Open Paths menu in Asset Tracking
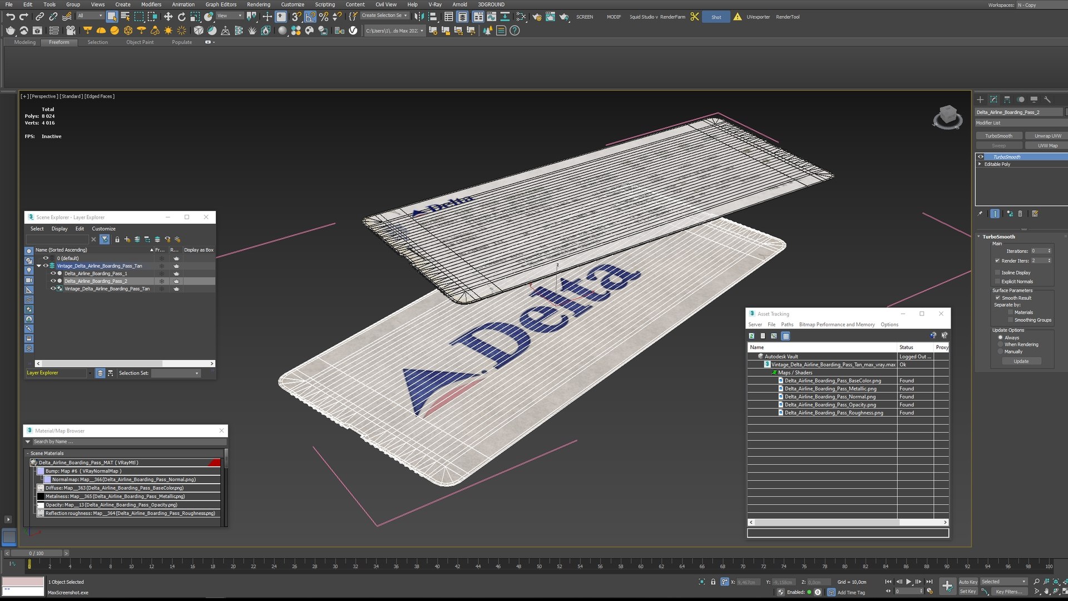 pos(787,325)
